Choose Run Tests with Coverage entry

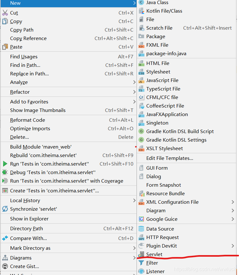coord(68,181)
